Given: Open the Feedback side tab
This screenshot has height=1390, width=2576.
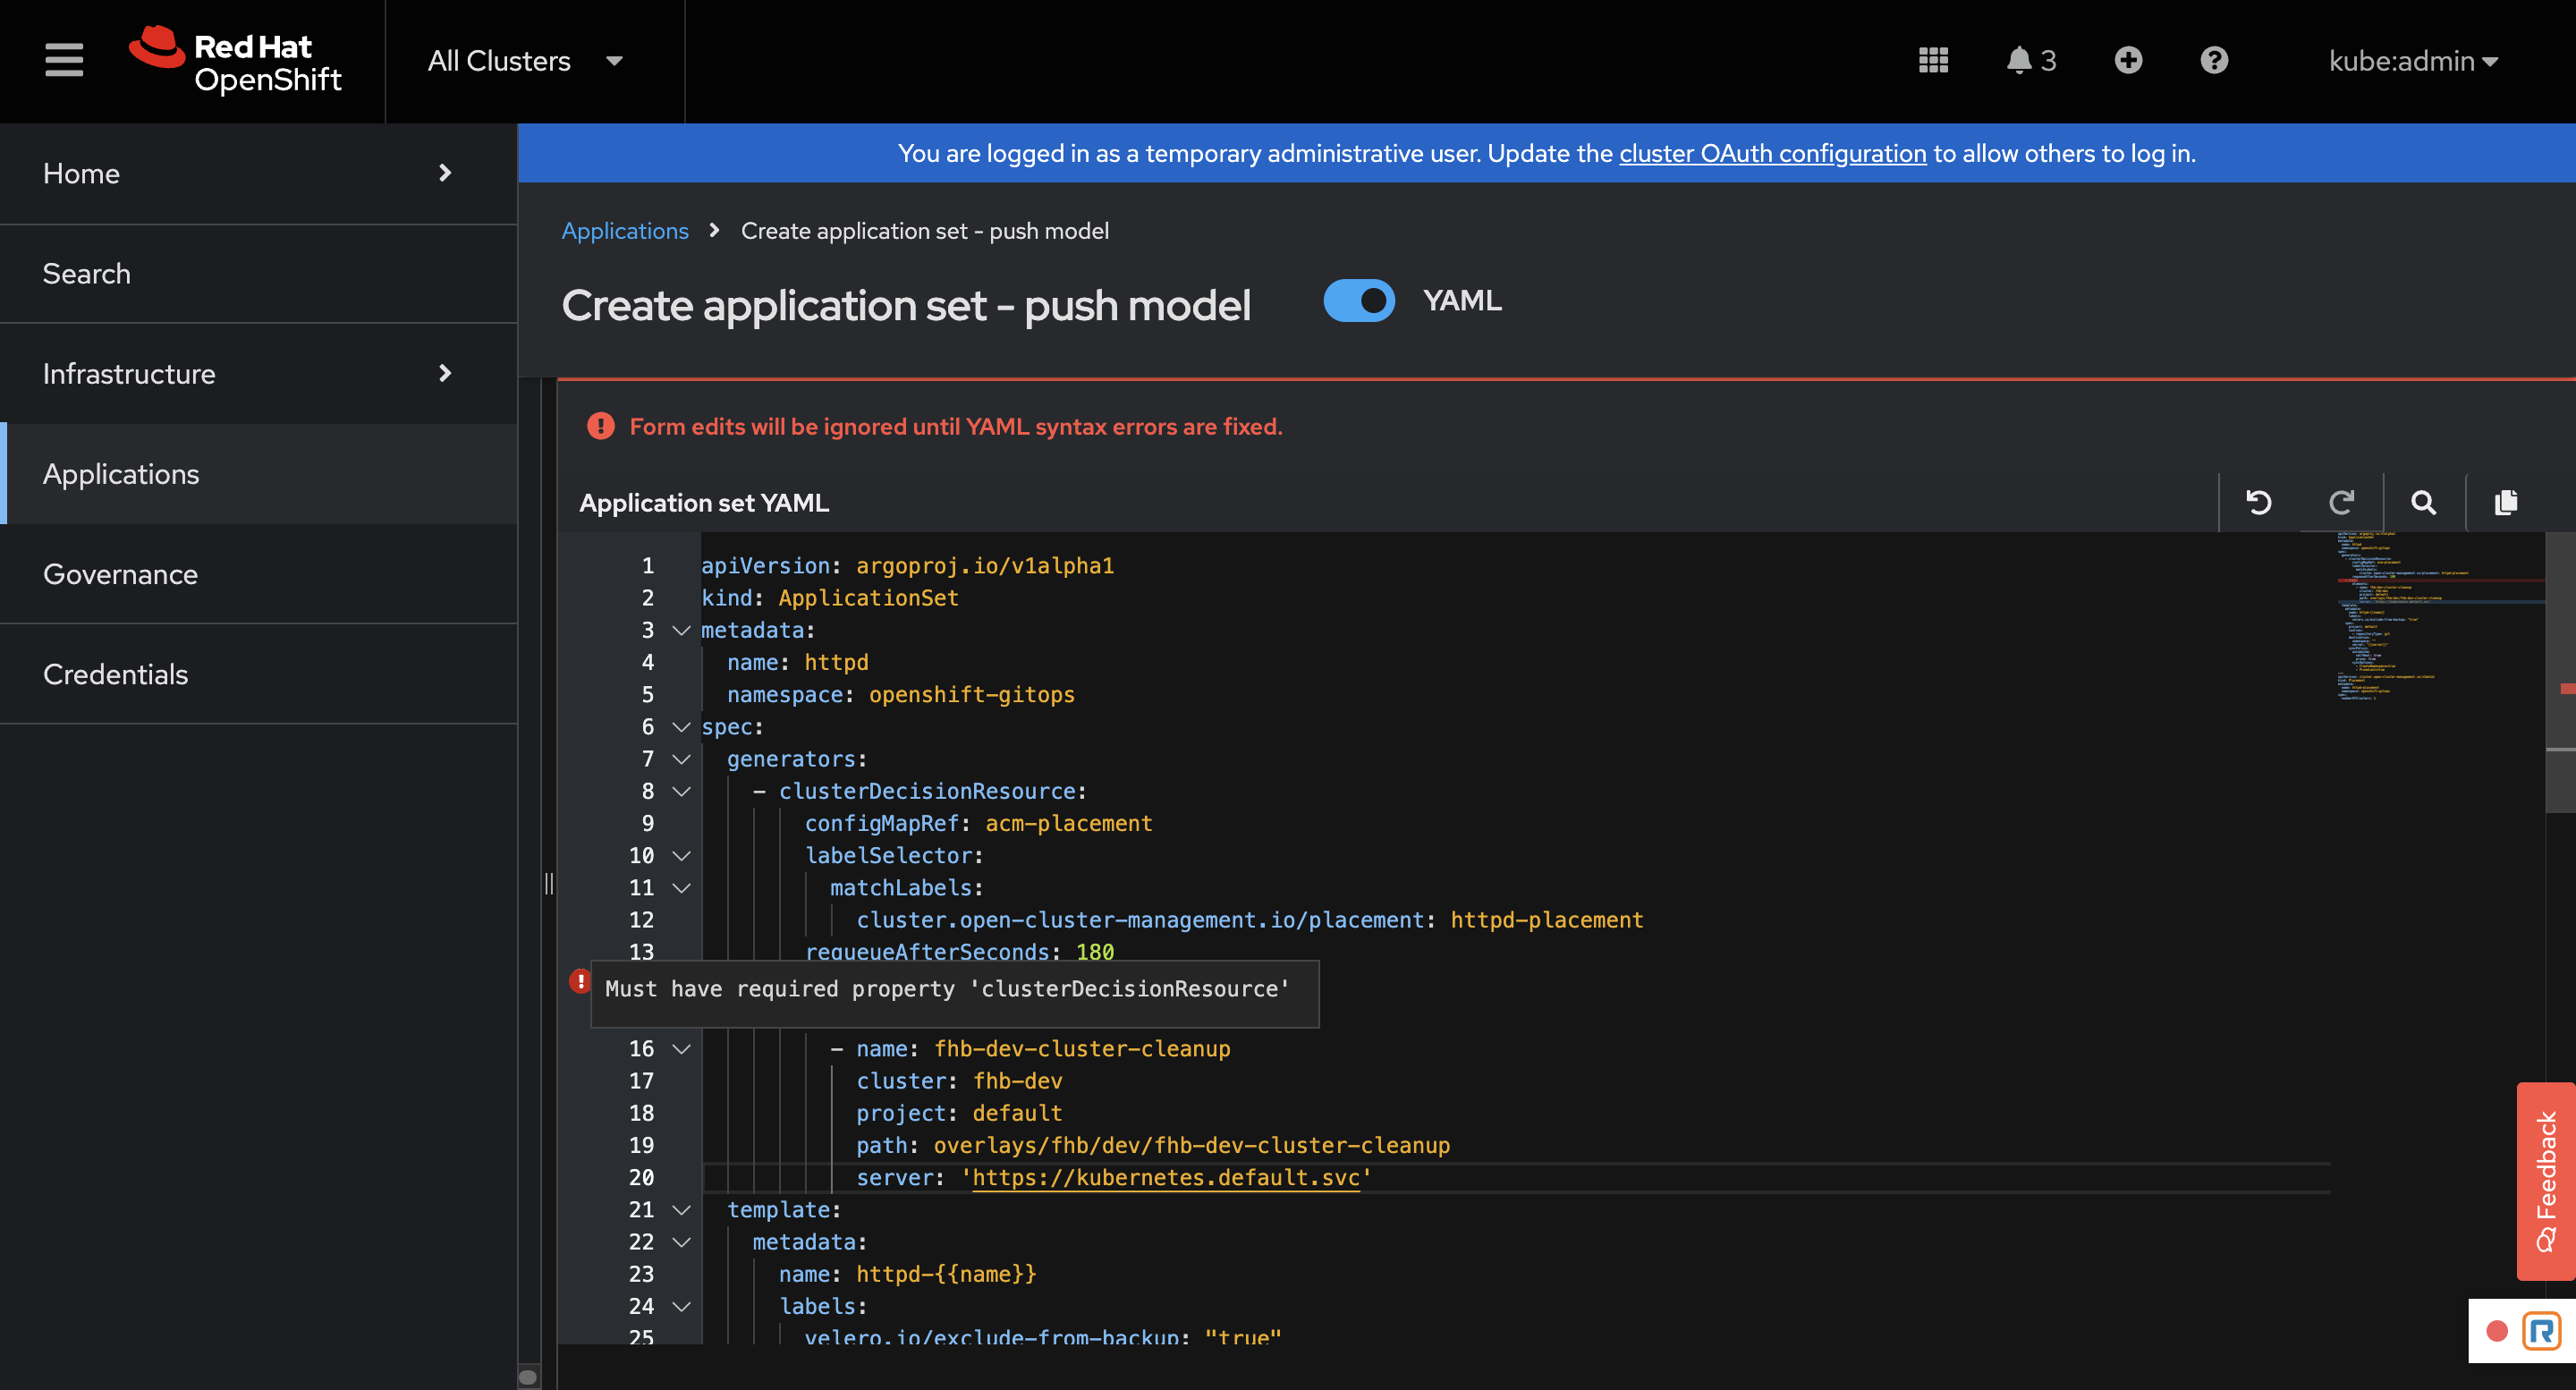Looking at the screenshot, I should tap(2545, 1180).
